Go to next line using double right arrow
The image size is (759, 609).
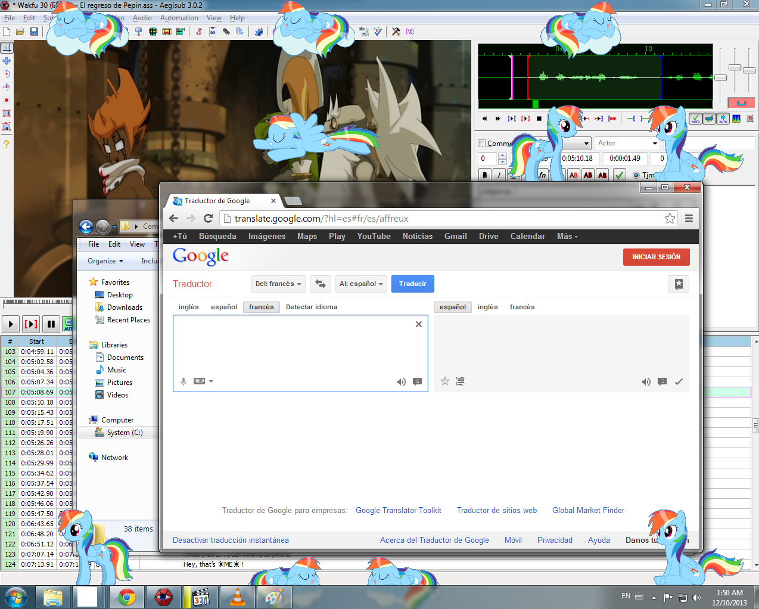(x=498, y=119)
